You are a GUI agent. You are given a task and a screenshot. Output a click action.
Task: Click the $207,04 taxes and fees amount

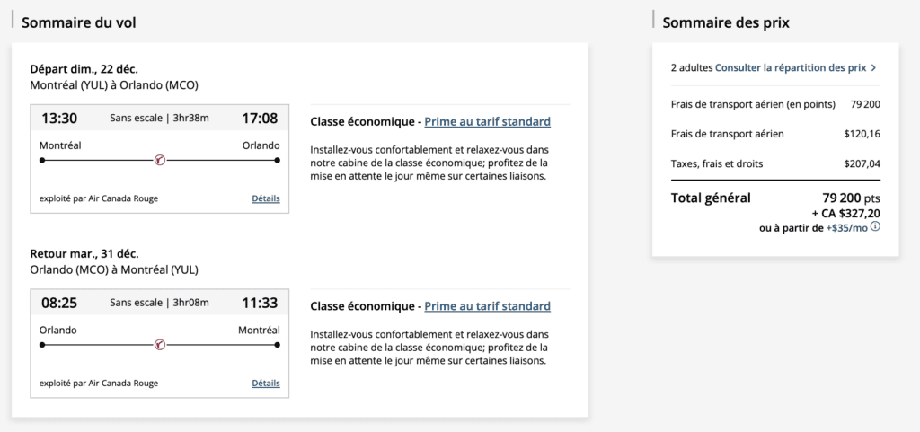[x=862, y=164]
